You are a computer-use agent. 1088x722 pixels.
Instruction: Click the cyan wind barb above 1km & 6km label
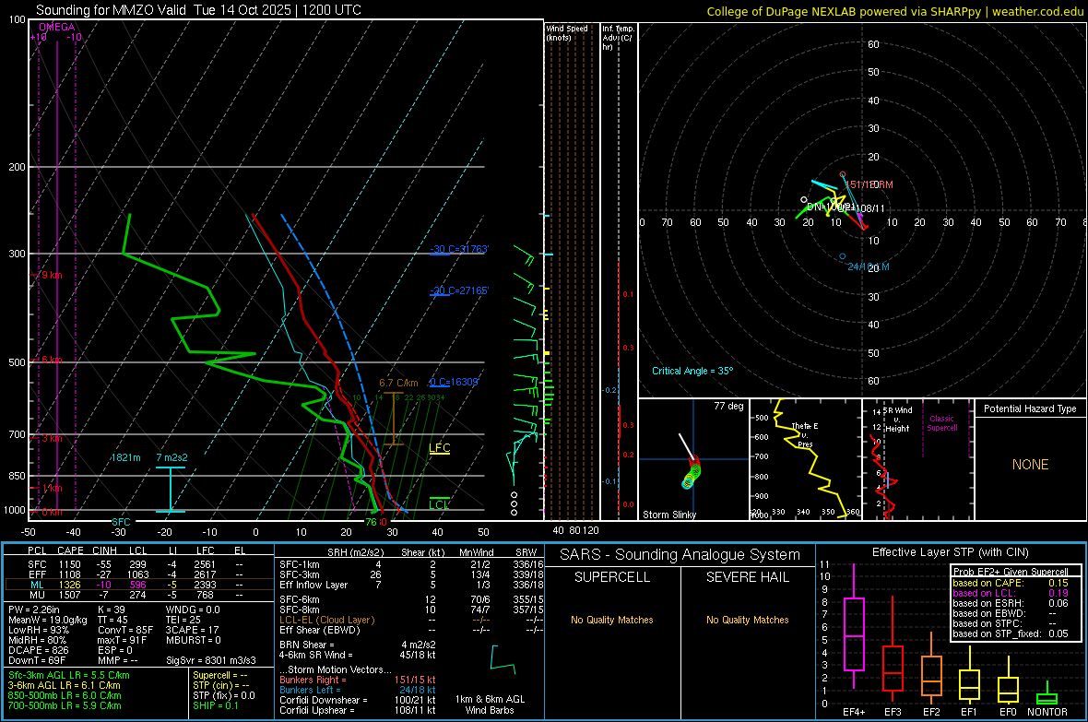tap(502, 659)
